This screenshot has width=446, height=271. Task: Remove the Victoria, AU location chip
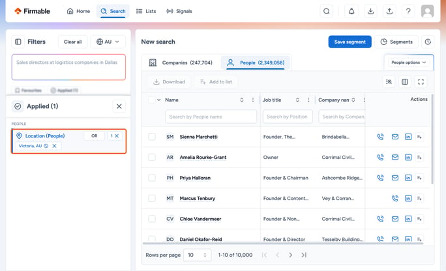54,146
